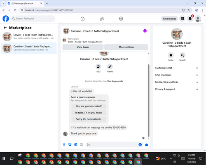Click the View buyer button
This screenshot has height=165, width=206.
point(83,47)
